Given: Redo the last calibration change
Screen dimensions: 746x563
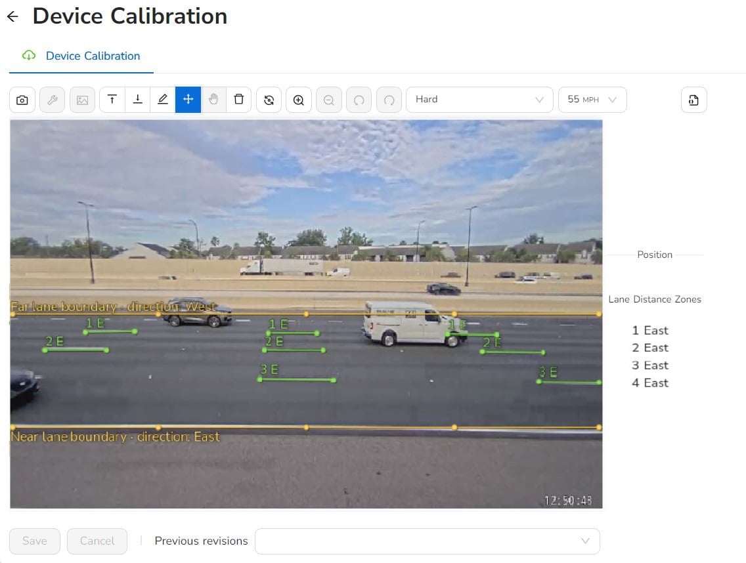Looking at the screenshot, I should 388,100.
